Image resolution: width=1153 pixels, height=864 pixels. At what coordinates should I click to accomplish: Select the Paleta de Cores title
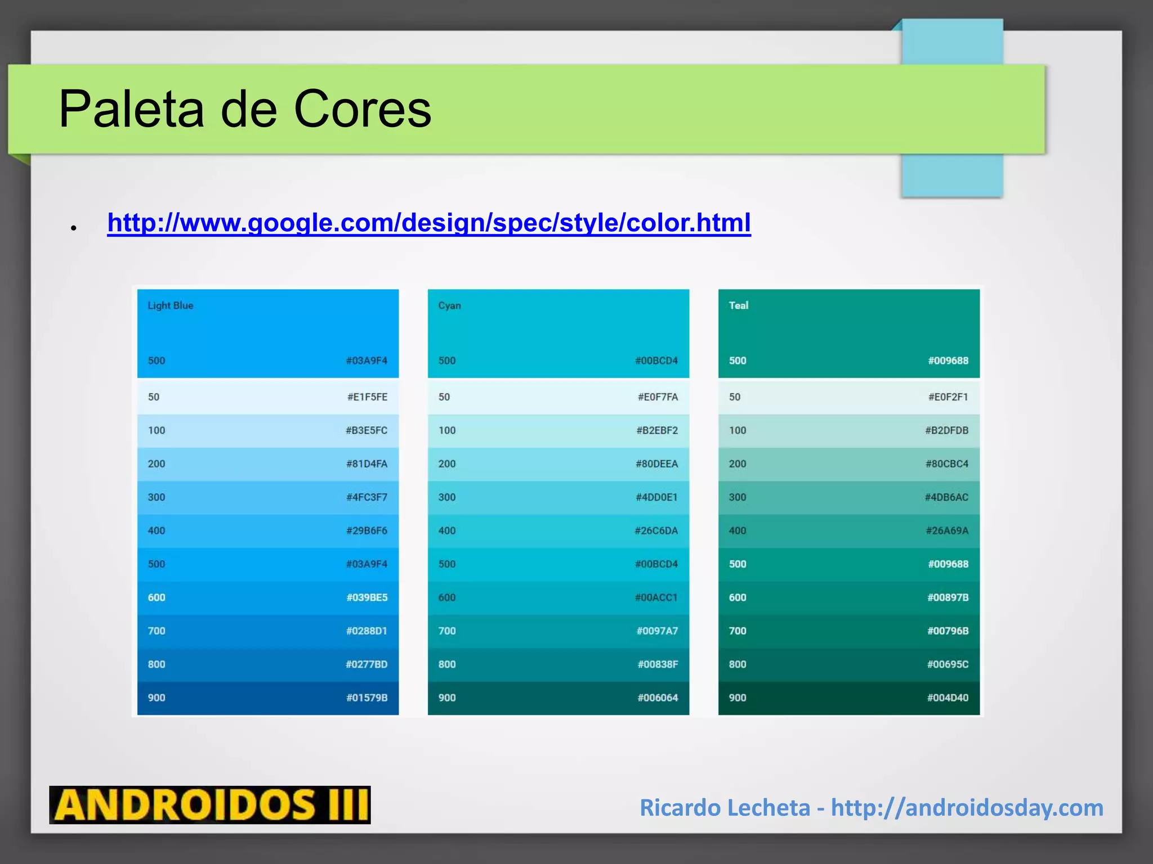pos(245,109)
